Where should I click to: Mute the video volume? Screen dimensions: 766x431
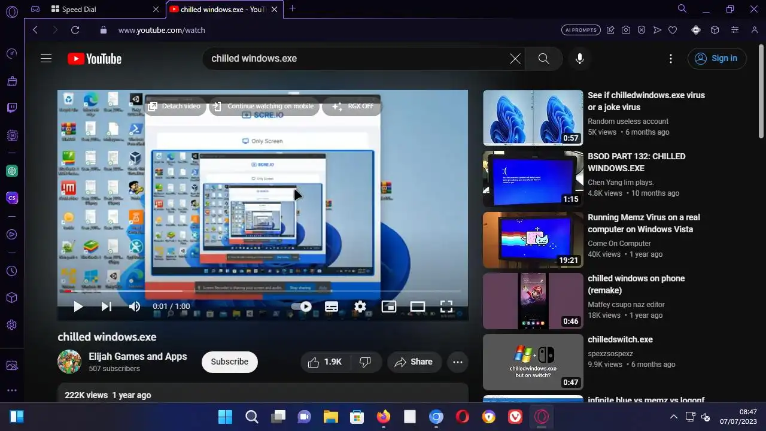coord(135,306)
